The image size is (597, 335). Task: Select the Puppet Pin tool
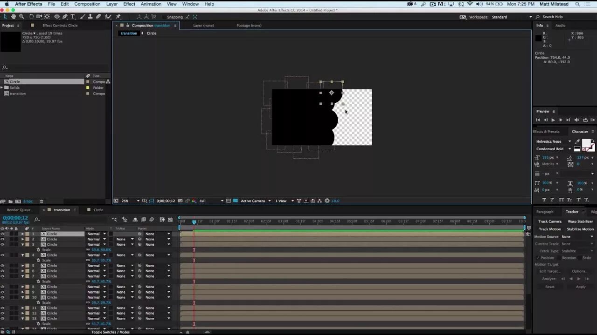118,17
